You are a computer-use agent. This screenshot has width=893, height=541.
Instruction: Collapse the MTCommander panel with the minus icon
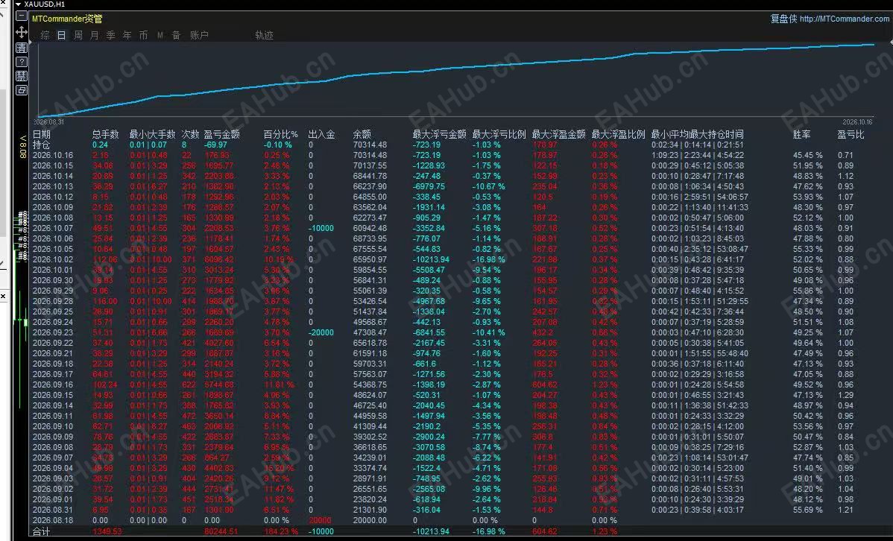click(x=22, y=16)
